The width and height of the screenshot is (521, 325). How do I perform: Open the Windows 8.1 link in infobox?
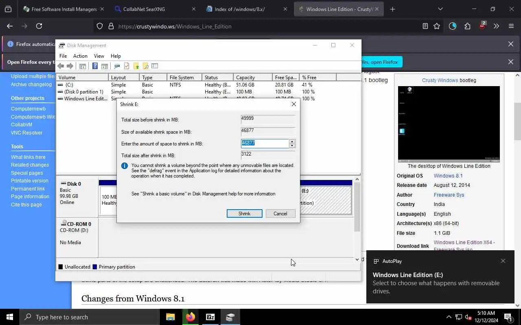pyautogui.click(x=448, y=176)
